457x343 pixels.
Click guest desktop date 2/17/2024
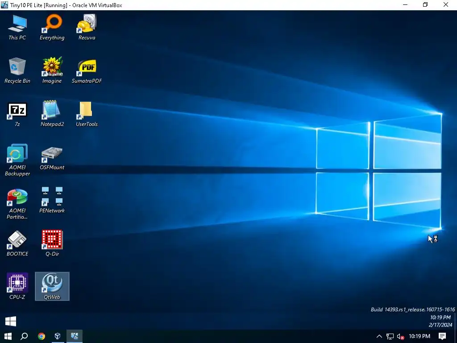[x=440, y=325]
